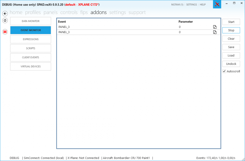Click the X-Plane: Not Connected status
The width and height of the screenshot is (245, 161).
coord(83,158)
